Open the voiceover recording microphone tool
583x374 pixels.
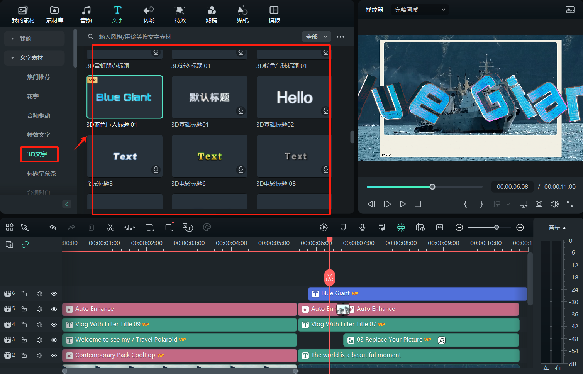(x=362, y=227)
